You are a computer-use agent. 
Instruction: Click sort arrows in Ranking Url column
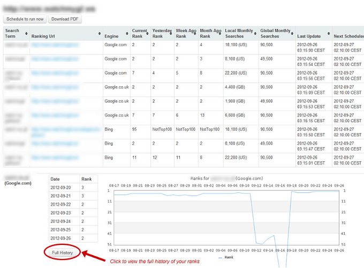[100, 34]
